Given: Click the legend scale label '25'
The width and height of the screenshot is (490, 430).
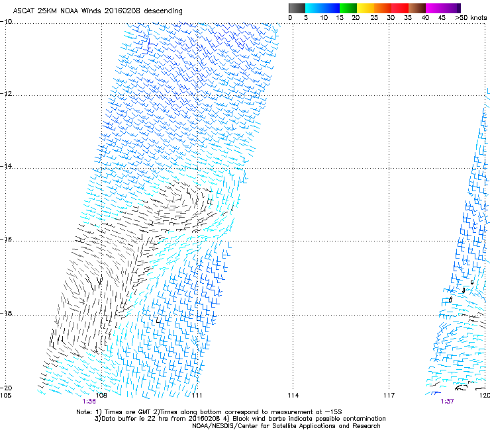Looking at the screenshot, I should tap(374, 18).
